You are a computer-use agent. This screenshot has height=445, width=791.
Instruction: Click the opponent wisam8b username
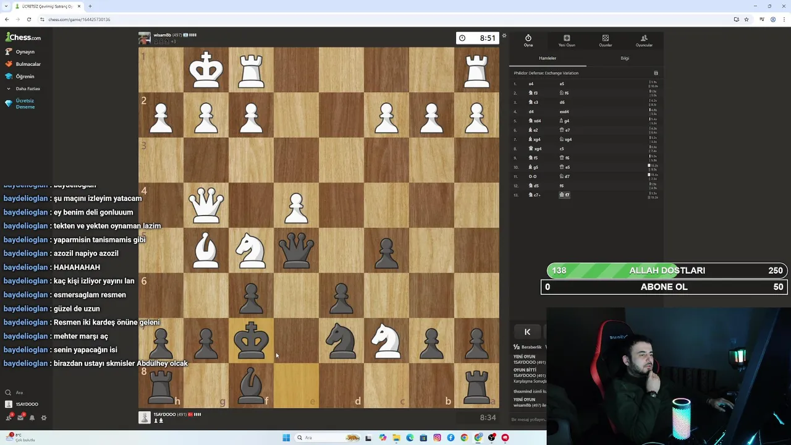pyautogui.click(x=162, y=35)
